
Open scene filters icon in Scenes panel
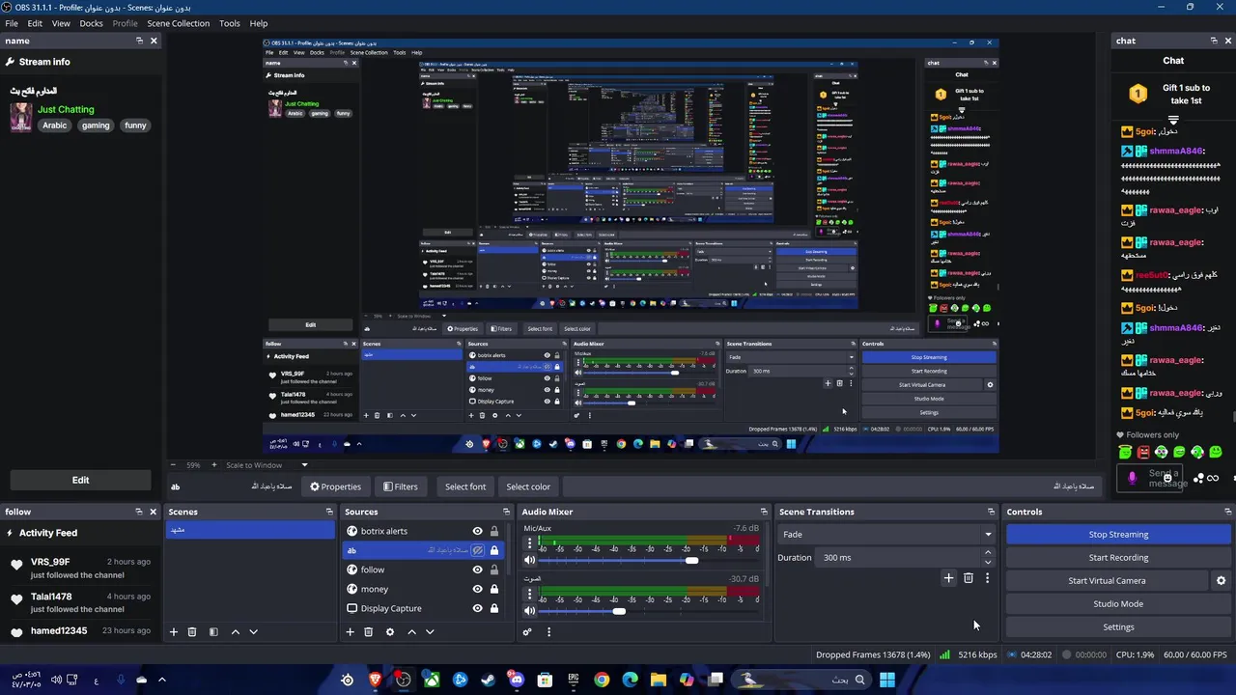[x=213, y=632]
